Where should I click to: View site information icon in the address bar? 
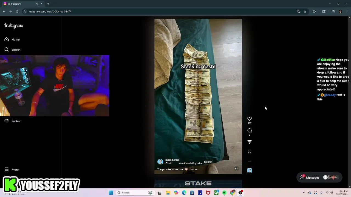pyautogui.click(x=25, y=11)
